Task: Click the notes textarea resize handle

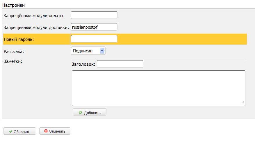Action: click(x=242, y=103)
